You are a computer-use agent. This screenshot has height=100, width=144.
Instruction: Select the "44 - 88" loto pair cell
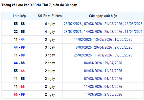coord(19,63)
